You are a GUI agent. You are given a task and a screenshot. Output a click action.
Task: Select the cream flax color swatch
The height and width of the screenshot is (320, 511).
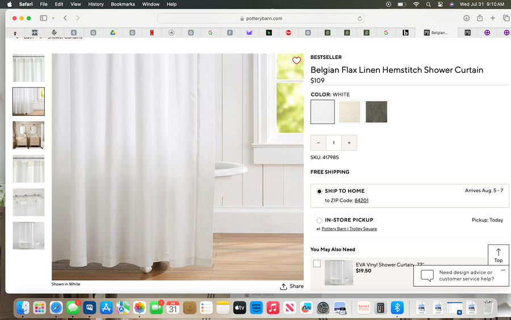point(349,112)
